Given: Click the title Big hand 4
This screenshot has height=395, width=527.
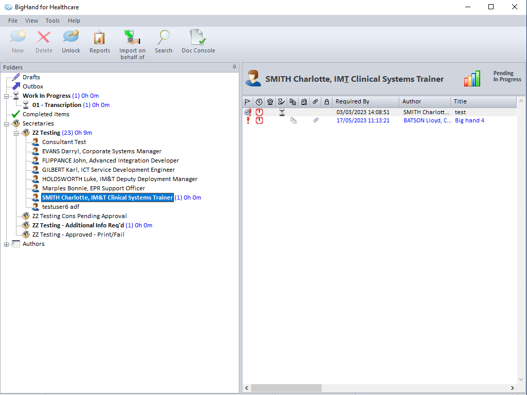Looking at the screenshot, I should (469, 120).
